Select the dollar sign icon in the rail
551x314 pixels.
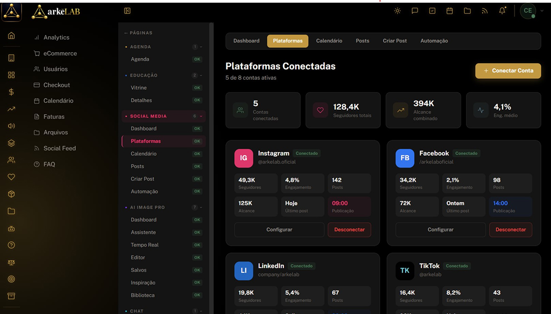[11, 92]
